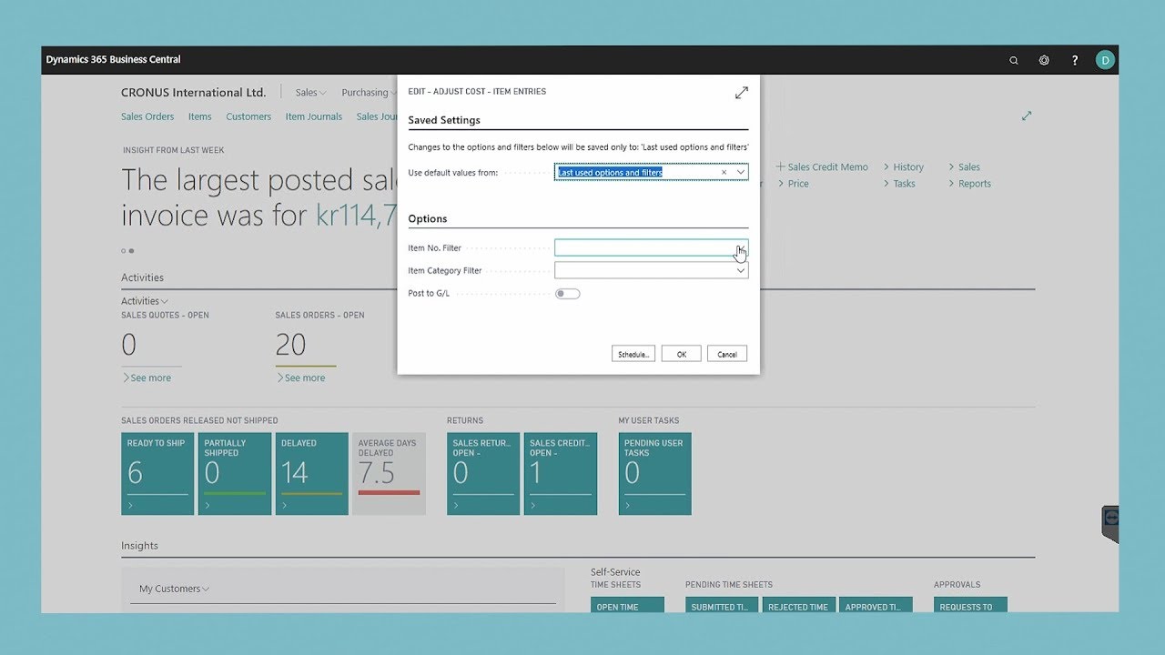
Task: Click the kr114,7 invoice amount link
Action: 356,216
